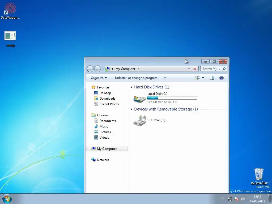272x204 pixels.
Task: Open the recent pages dropdown beside Forward
Action: [103, 69]
